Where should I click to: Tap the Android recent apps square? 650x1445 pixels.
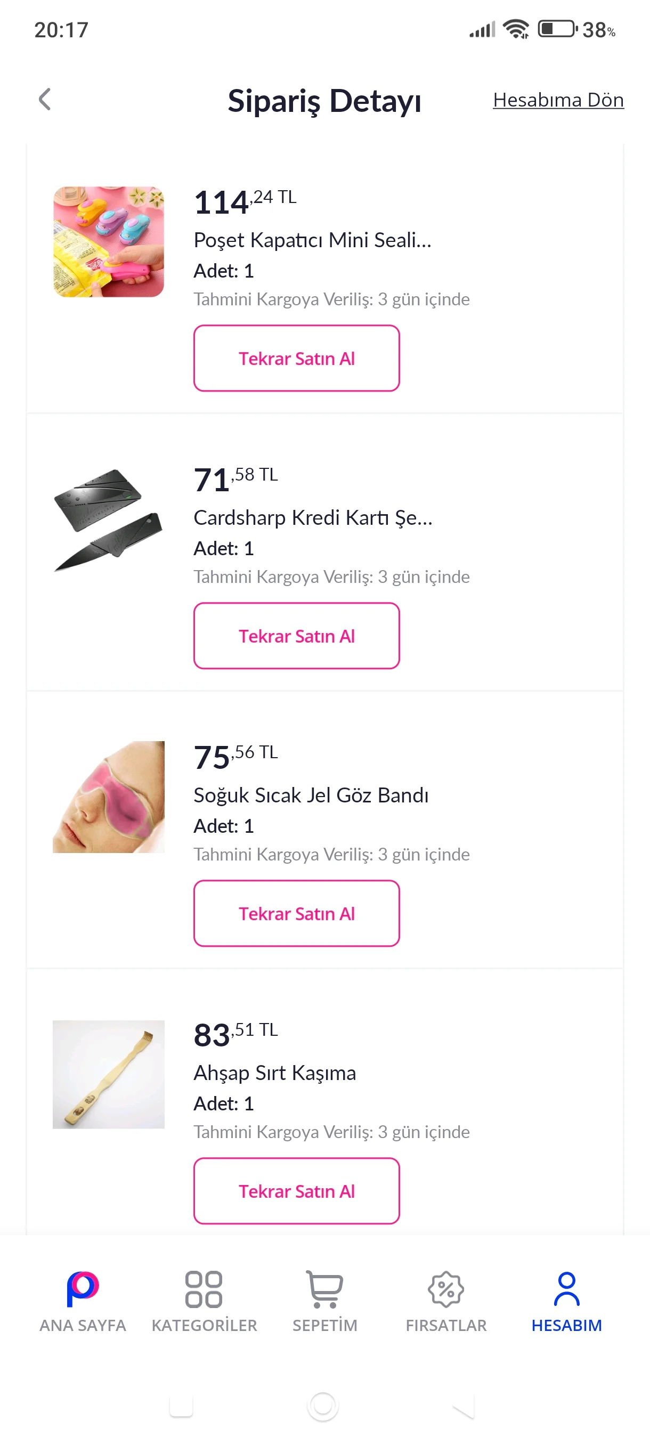point(181,1406)
